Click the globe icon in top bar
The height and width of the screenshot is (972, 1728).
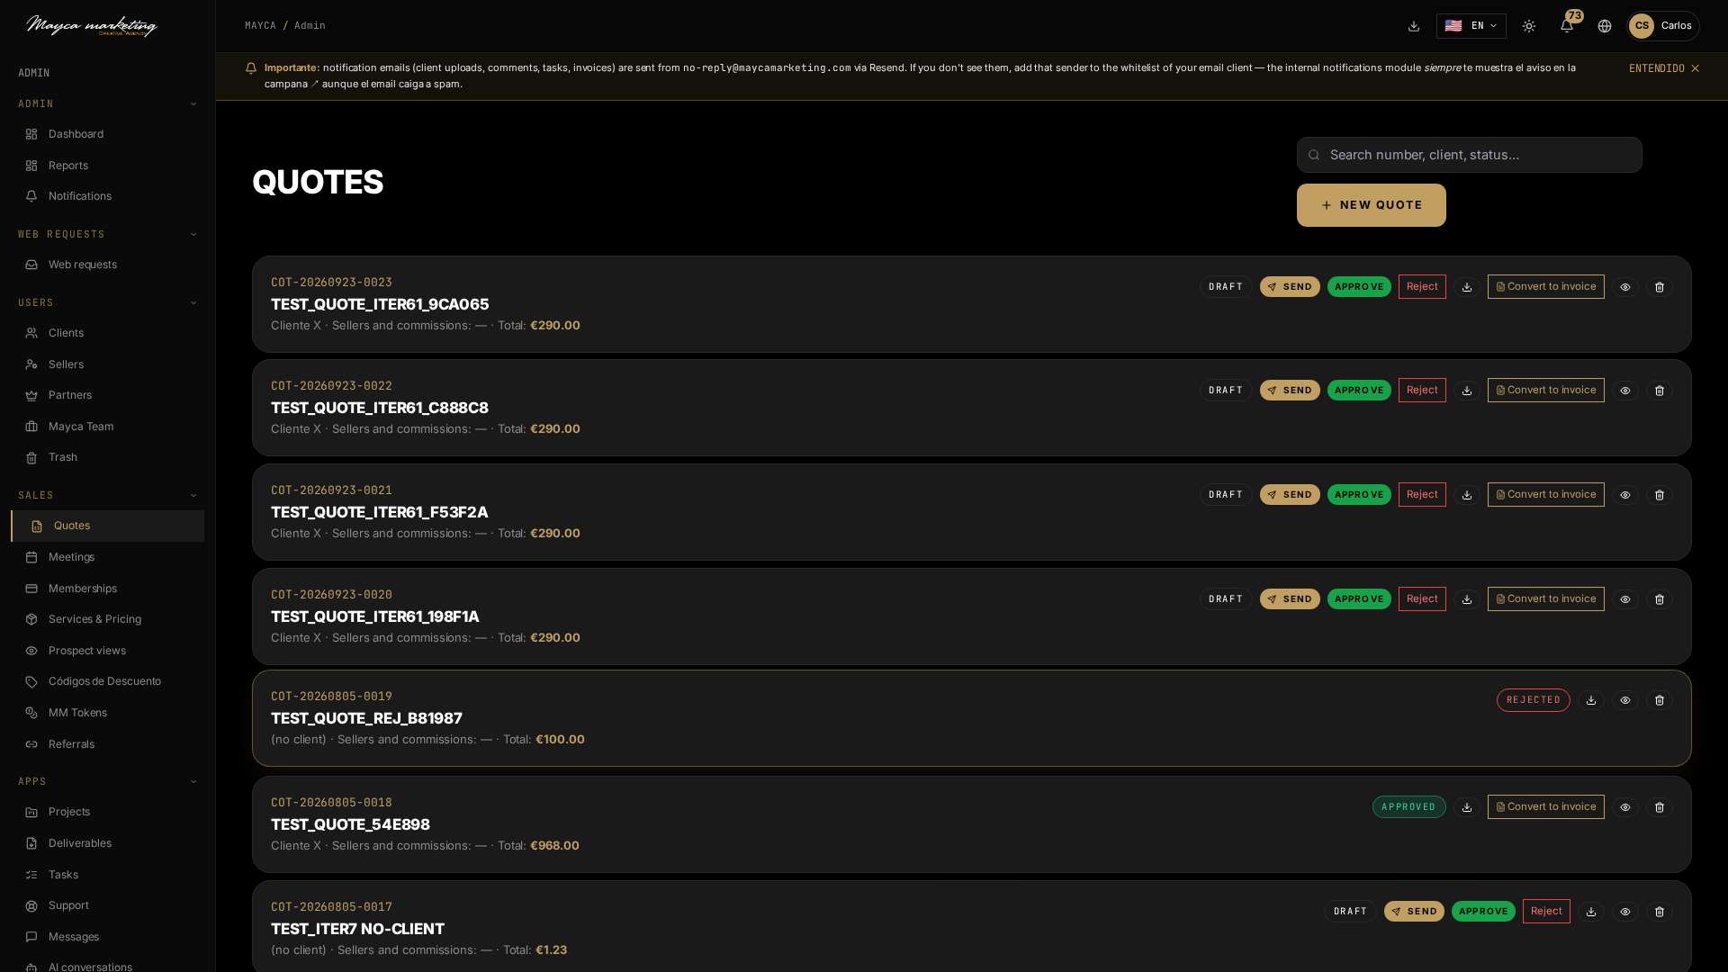(x=1605, y=26)
